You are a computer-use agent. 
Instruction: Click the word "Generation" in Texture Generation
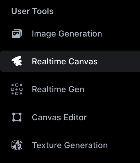click(86, 145)
